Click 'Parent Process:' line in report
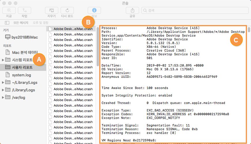Screen dimensions: 251x144 point(144,50)
